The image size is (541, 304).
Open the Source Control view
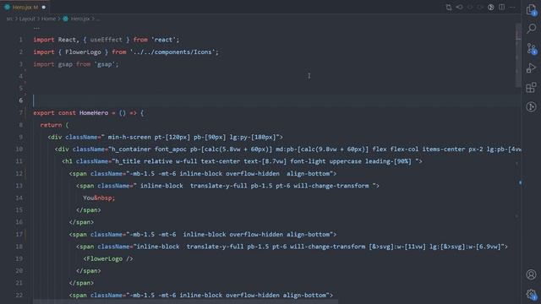532,49
